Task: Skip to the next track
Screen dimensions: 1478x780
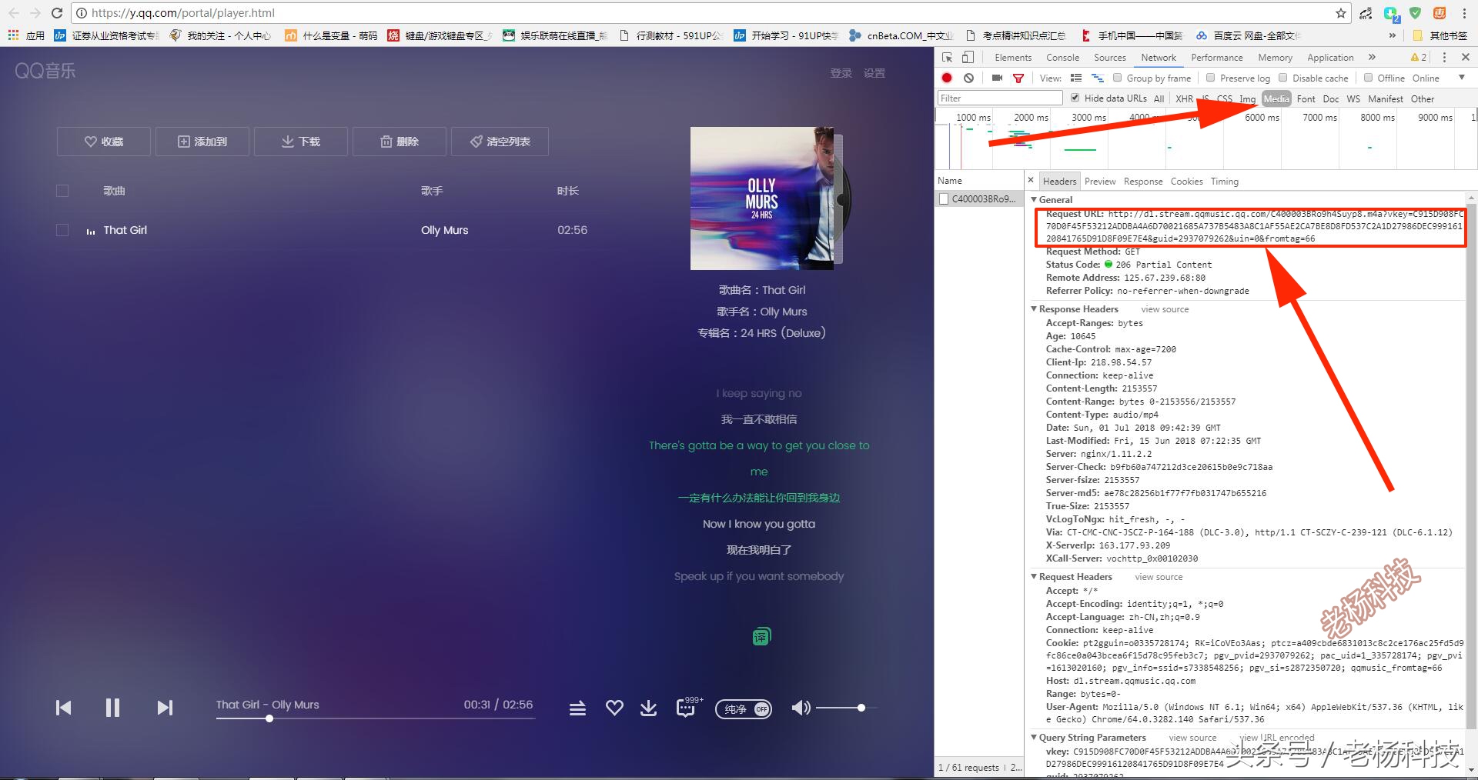Action: pos(164,708)
